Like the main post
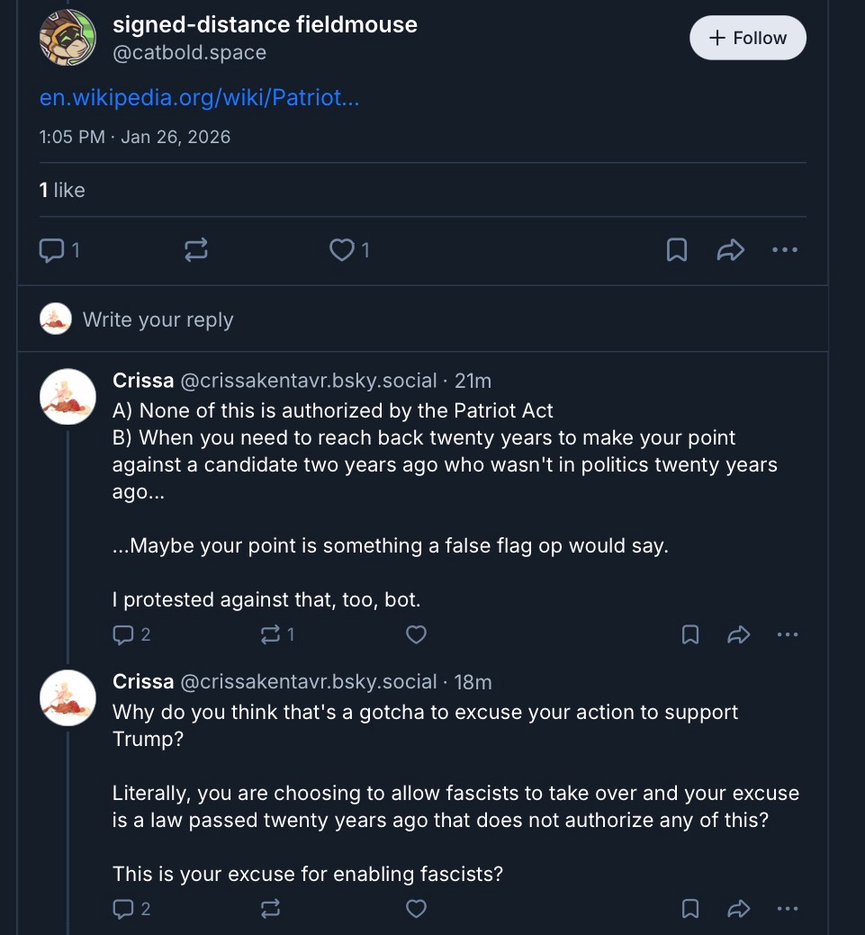Image resolution: width=865 pixels, height=935 pixels. point(342,249)
